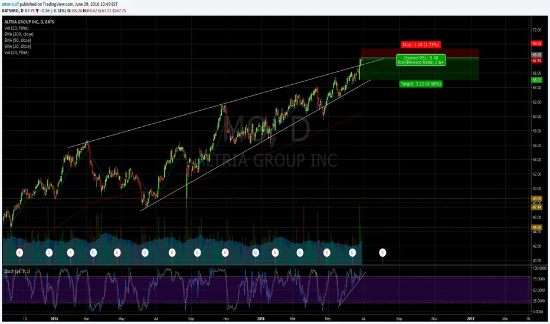Select the EMA (200, close) legend entry

click(19, 34)
